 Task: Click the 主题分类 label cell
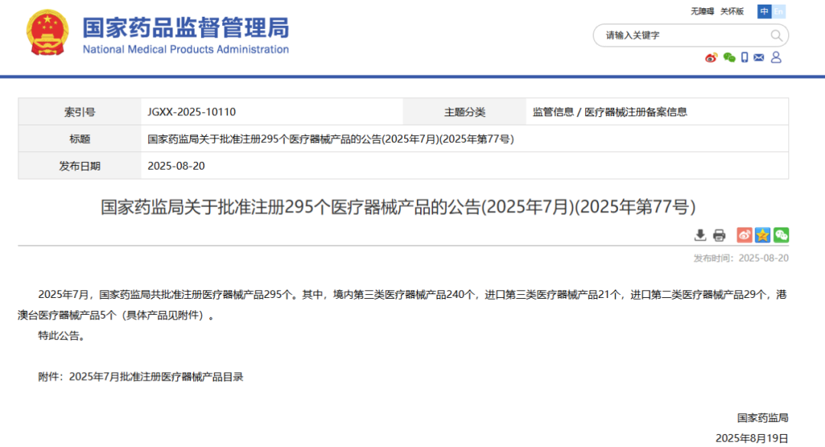(464, 112)
